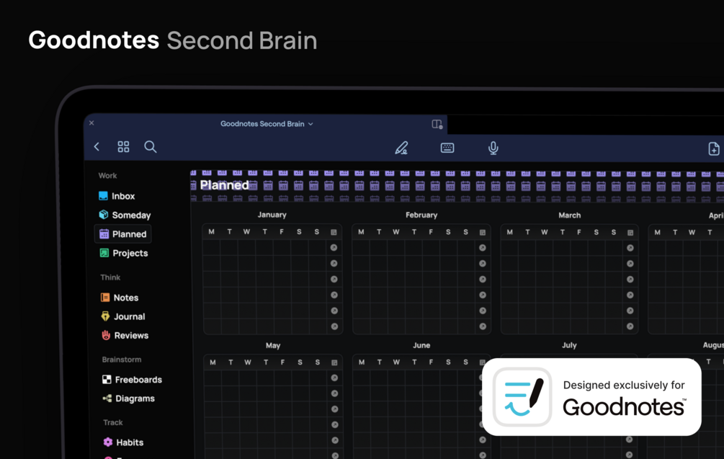Open the January month heading
The width and height of the screenshot is (724, 459).
coord(272,215)
